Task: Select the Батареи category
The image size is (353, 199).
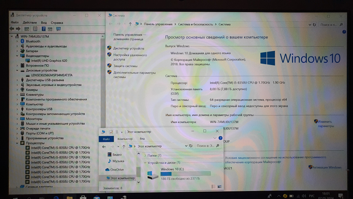Action: click(32, 51)
